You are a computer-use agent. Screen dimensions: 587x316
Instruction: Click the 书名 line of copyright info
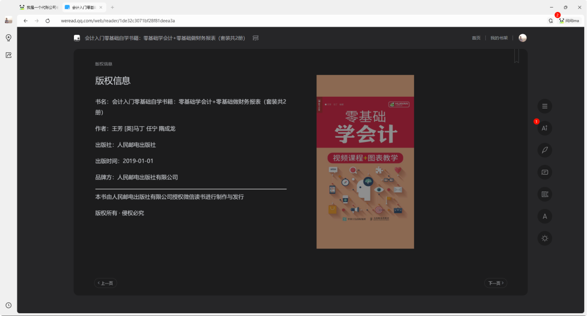coord(191,107)
